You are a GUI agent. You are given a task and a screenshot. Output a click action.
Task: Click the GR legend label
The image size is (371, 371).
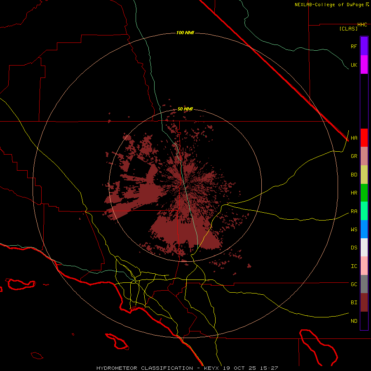pos(354,156)
